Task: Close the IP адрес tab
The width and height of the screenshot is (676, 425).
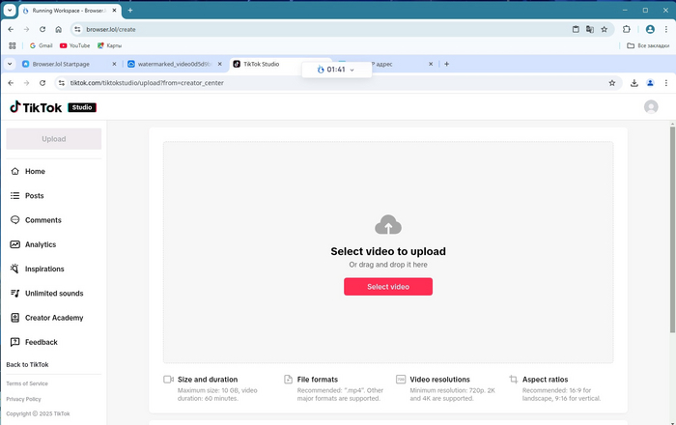Action: pyautogui.click(x=431, y=64)
